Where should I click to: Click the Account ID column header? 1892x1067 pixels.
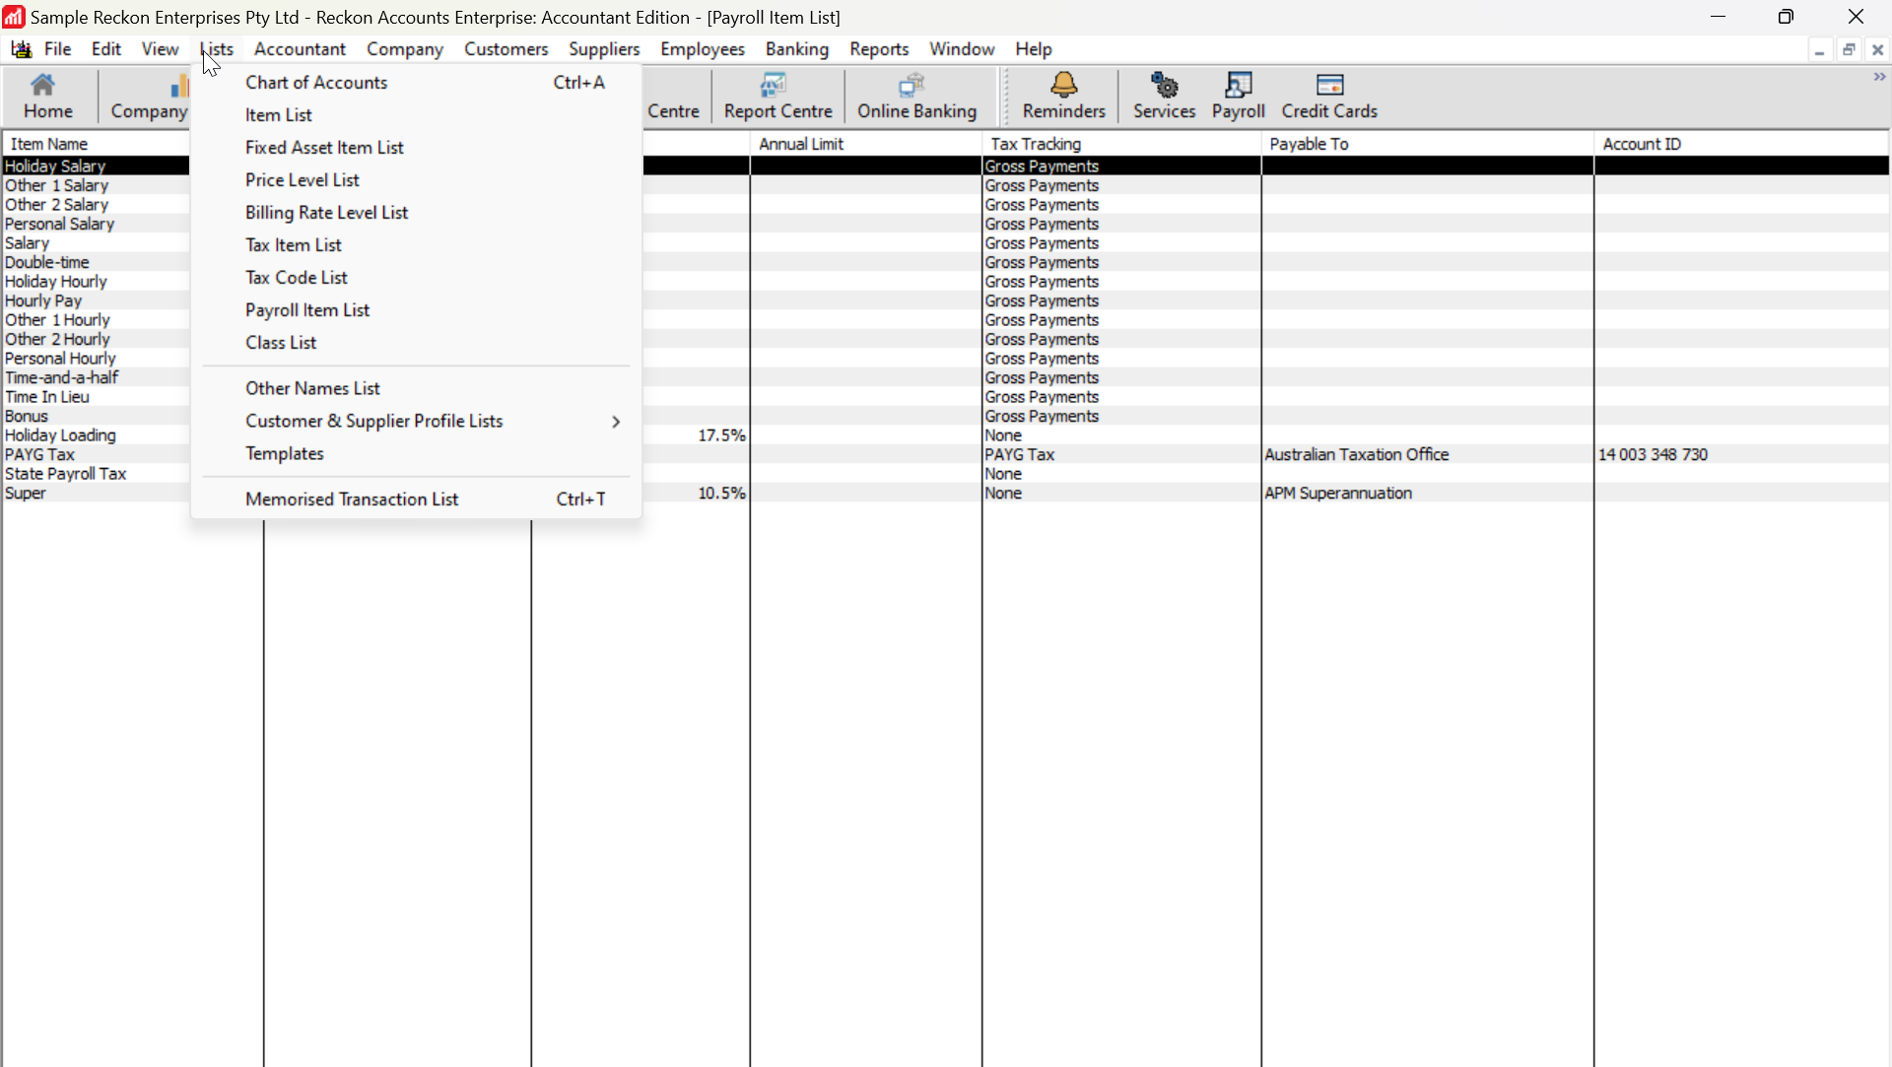point(1742,144)
